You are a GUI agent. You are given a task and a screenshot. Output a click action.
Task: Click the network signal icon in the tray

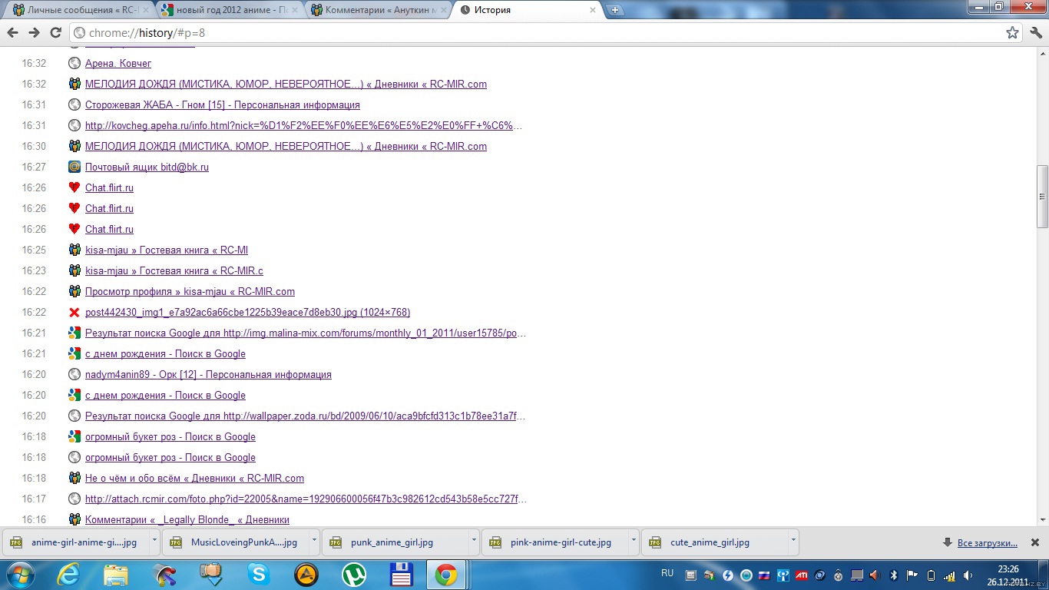point(950,575)
